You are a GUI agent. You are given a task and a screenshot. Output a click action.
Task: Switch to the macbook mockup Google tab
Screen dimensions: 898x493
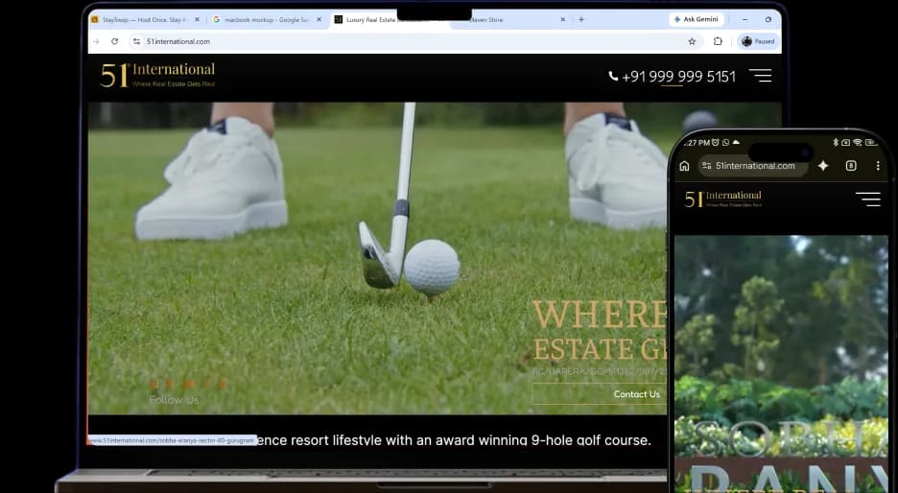click(265, 19)
